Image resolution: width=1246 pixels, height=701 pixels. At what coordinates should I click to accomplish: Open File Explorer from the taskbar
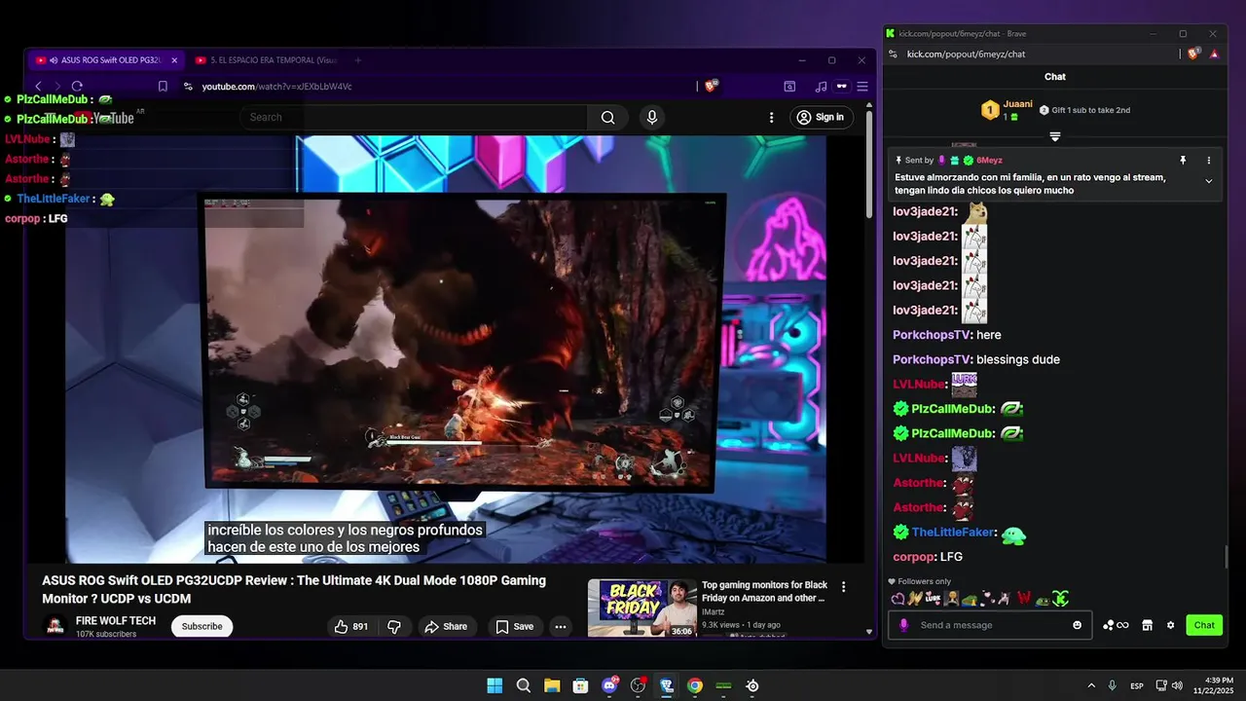coord(552,685)
